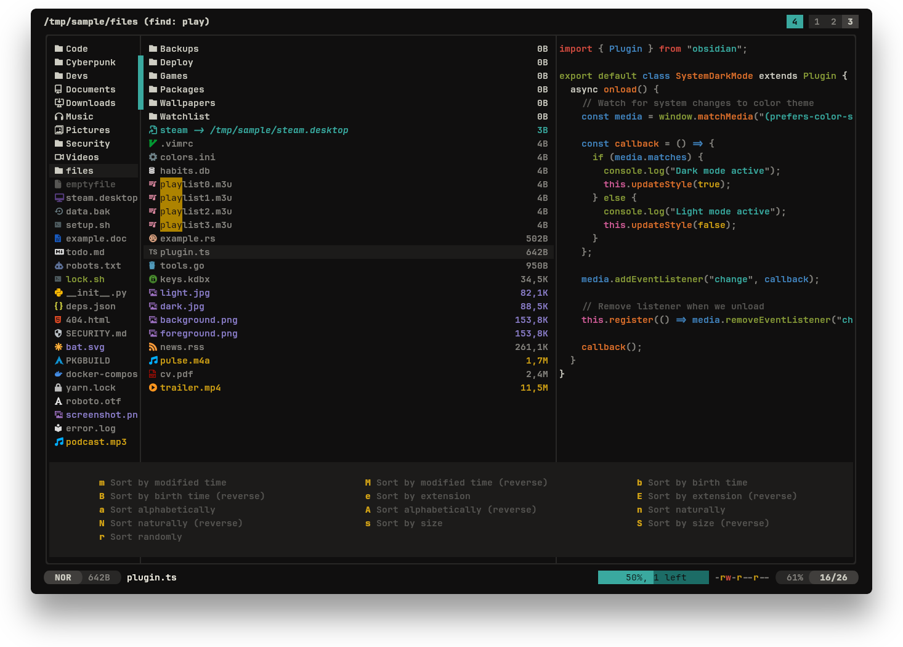Click the Vim icon beside .vimrc

tap(153, 144)
